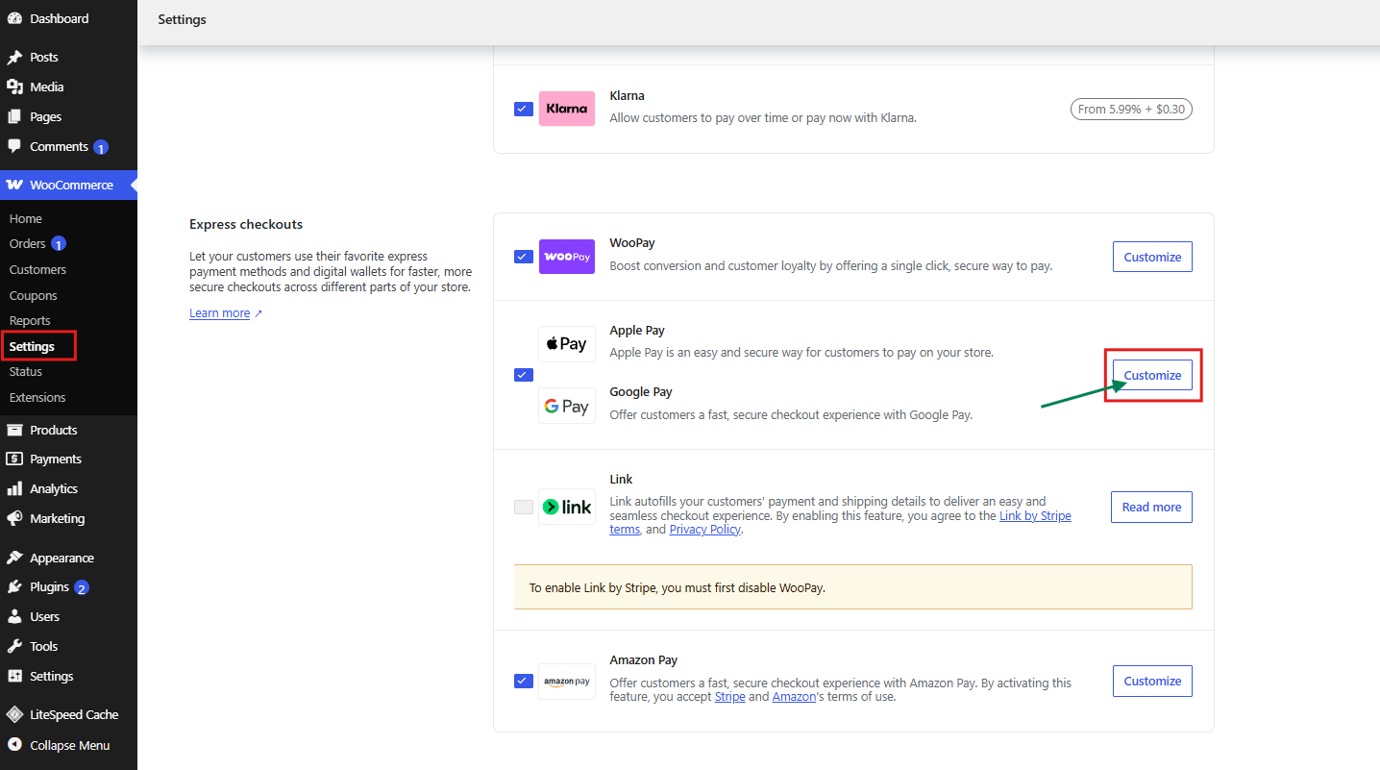Click the Media icon in sidebar

point(14,87)
